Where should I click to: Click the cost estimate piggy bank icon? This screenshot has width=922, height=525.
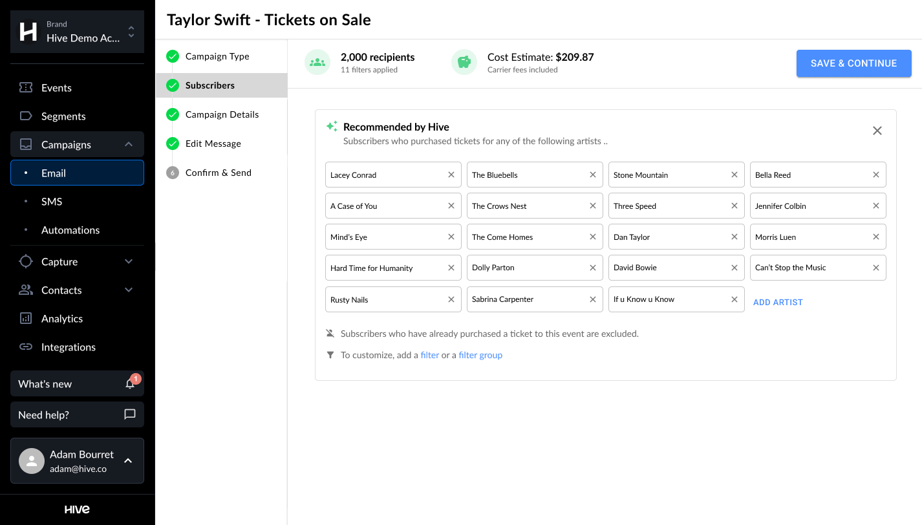(x=464, y=63)
